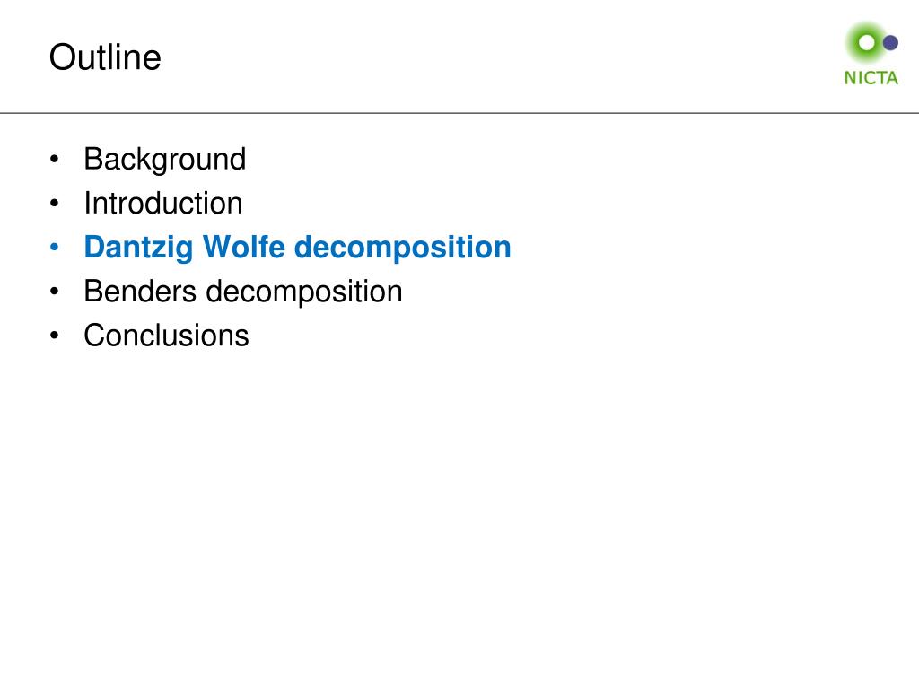Click the Conclusions bullet item

pos(166,336)
